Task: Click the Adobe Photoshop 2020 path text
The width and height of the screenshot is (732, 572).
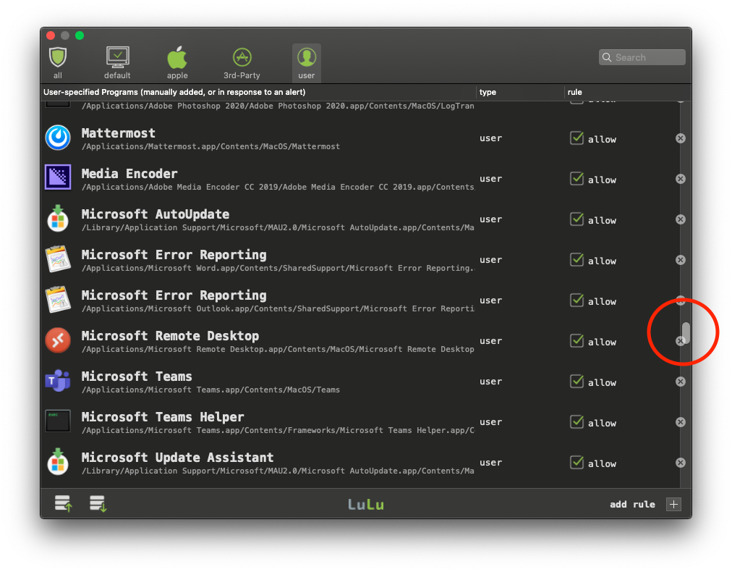Action: [278, 106]
